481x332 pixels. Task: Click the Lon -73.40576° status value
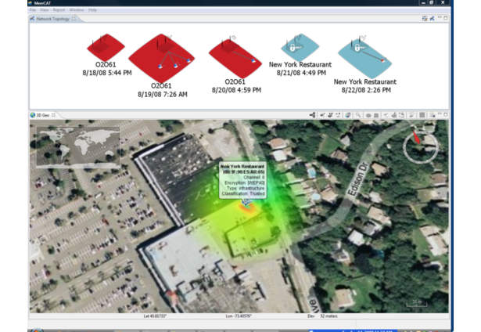tap(239, 316)
